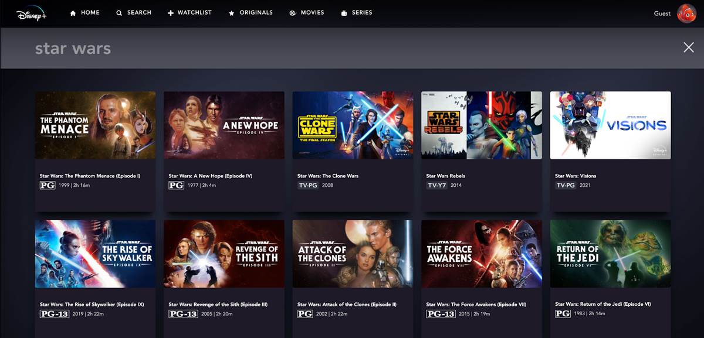This screenshot has width=704, height=338.
Task: Click the Series TV icon
Action: [344, 13]
